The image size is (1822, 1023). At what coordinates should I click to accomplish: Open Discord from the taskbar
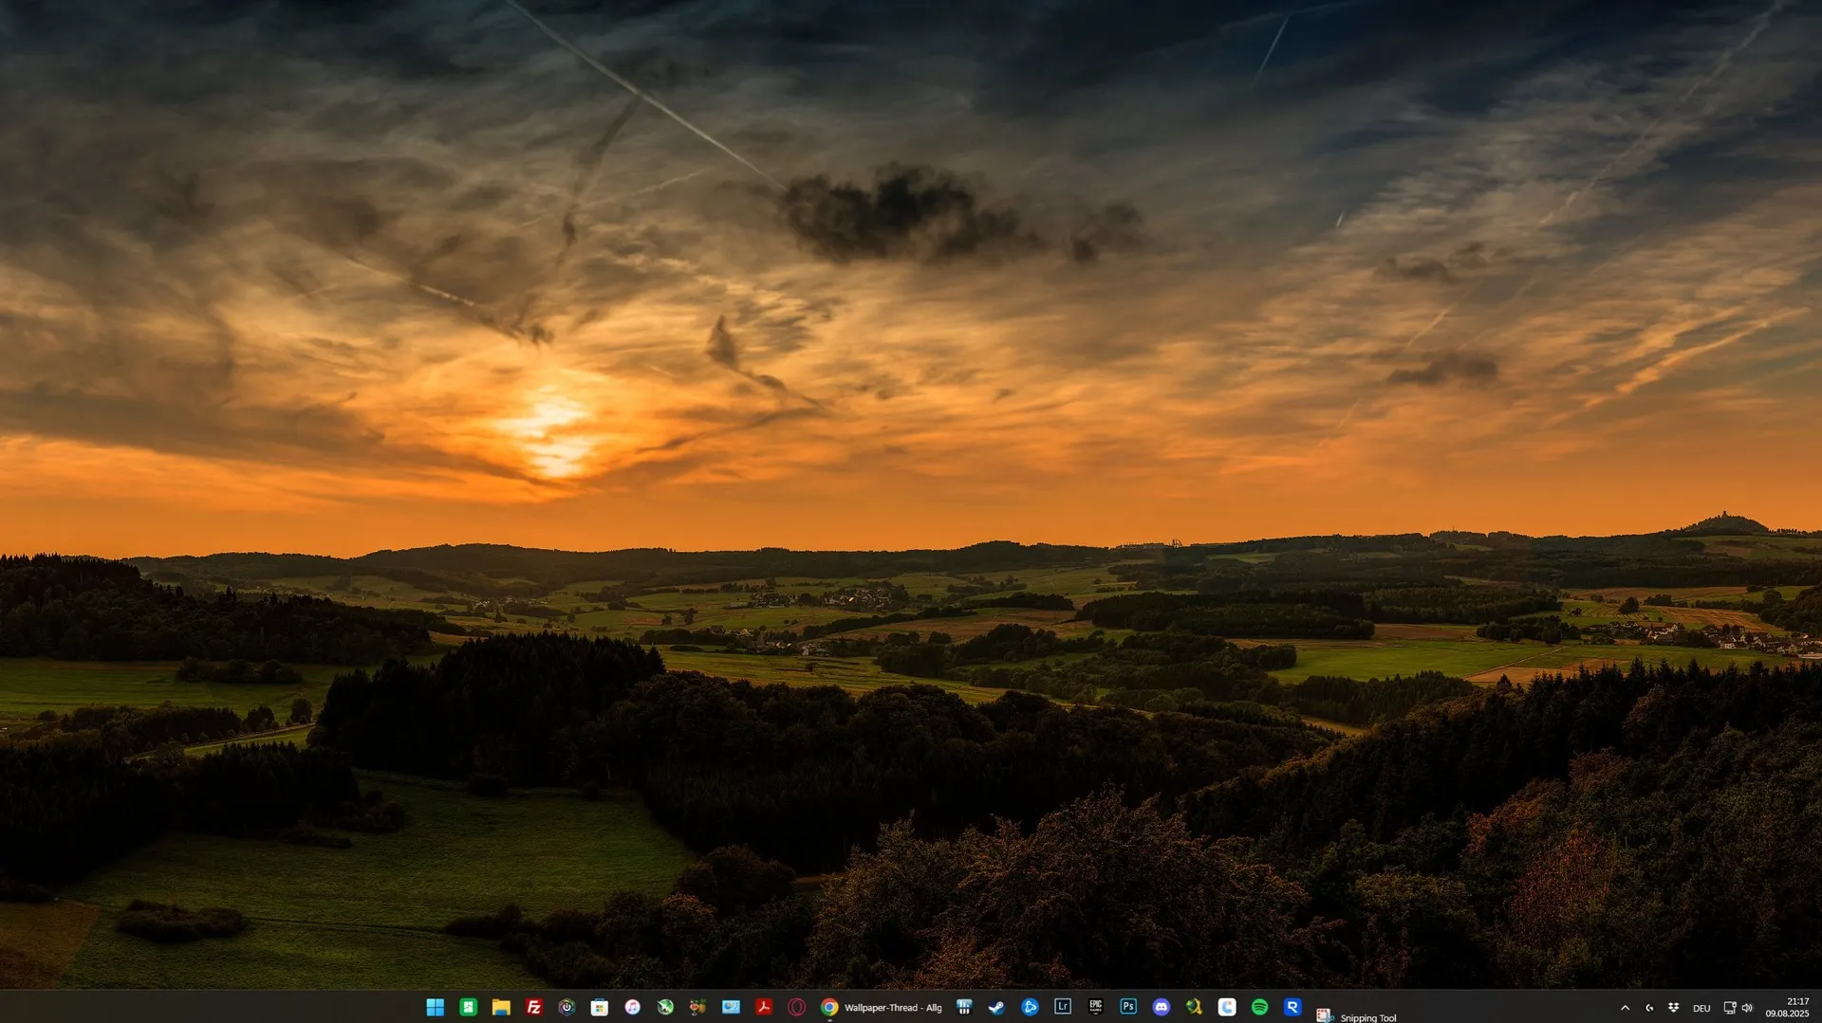pyautogui.click(x=1161, y=1007)
